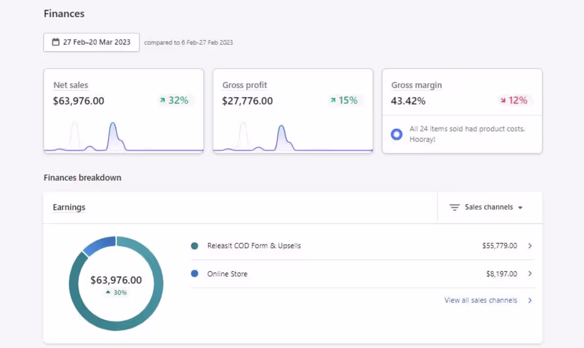Open the 27 Feb–20 Mar 2023 date range picker
Viewport: 584px width, 348px height.
[x=91, y=43]
